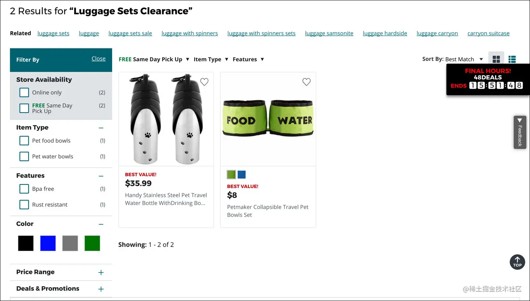Image resolution: width=530 pixels, height=301 pixels.
Task: Select the green color swatch filter
Action: [x=92, y=243]
